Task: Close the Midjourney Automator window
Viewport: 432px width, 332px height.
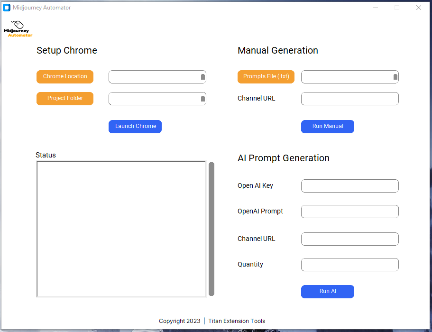Action: click(419, 8)
